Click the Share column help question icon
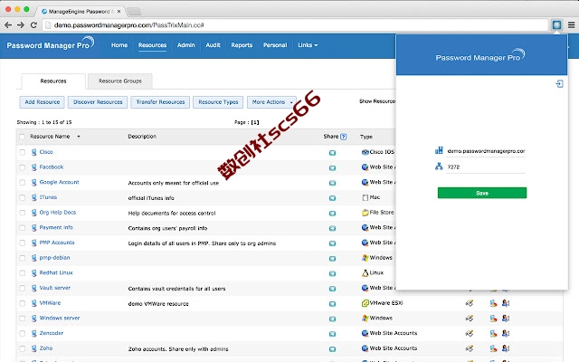This screenshot has height=362, width=579. click(344, 137)
